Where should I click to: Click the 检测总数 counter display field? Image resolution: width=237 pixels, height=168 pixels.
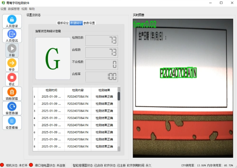[x=101, y=40]
